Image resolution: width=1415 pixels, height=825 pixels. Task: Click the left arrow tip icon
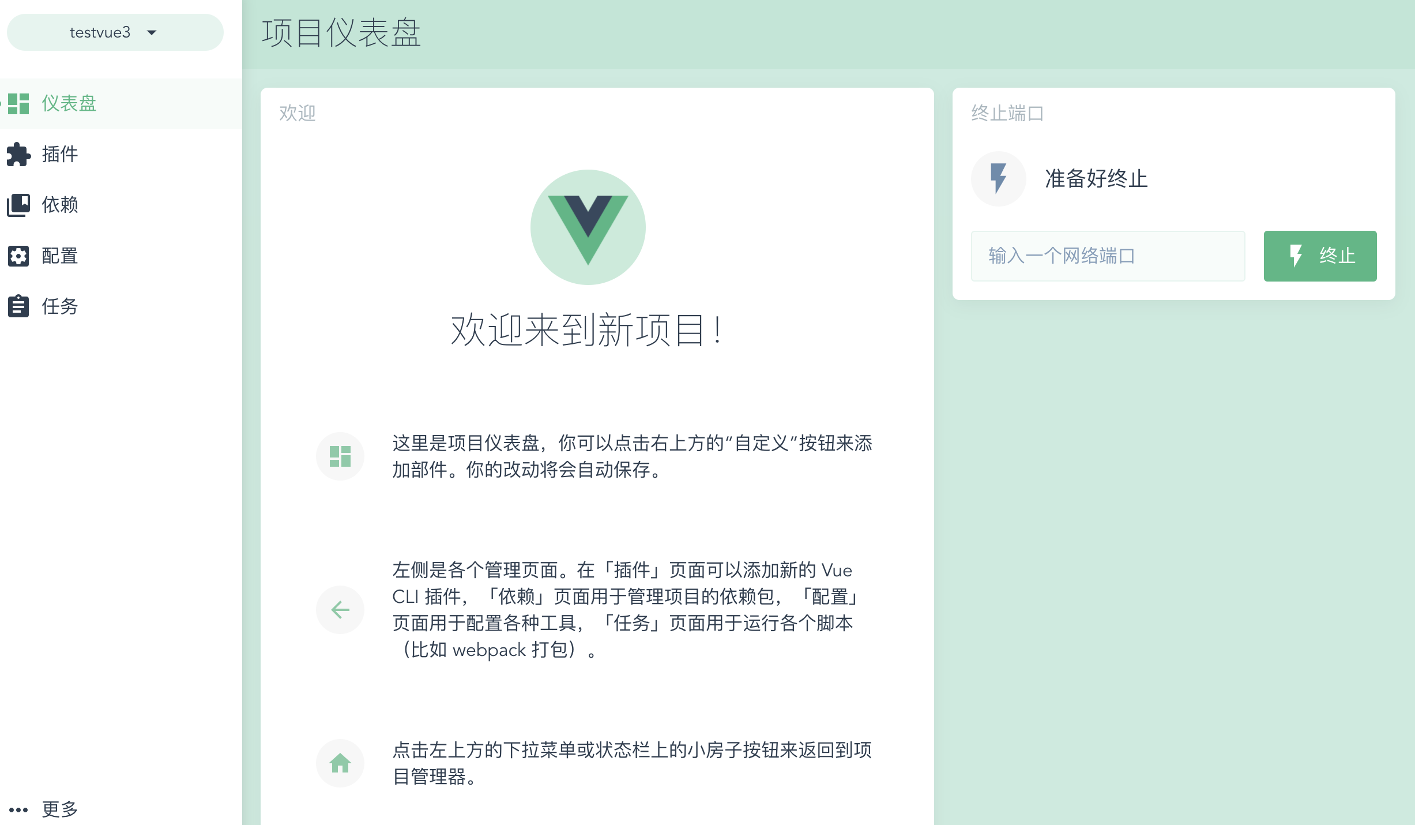tap(340, 610)
